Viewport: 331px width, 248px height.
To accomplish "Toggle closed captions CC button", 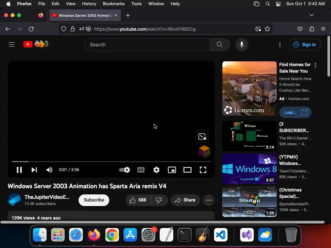I will pos(141,170).
